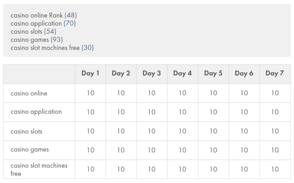Click the Day 1 column header

tap(90, 74)
